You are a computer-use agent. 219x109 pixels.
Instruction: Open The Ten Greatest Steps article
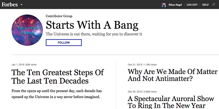coord(57,76)
